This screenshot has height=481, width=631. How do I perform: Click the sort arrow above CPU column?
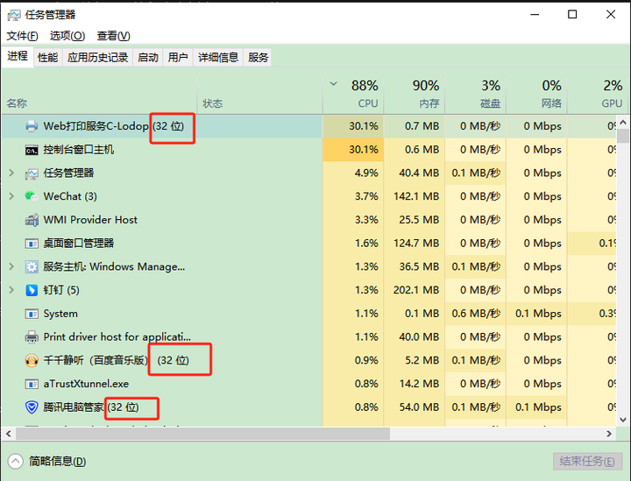(x=334, y=83)
